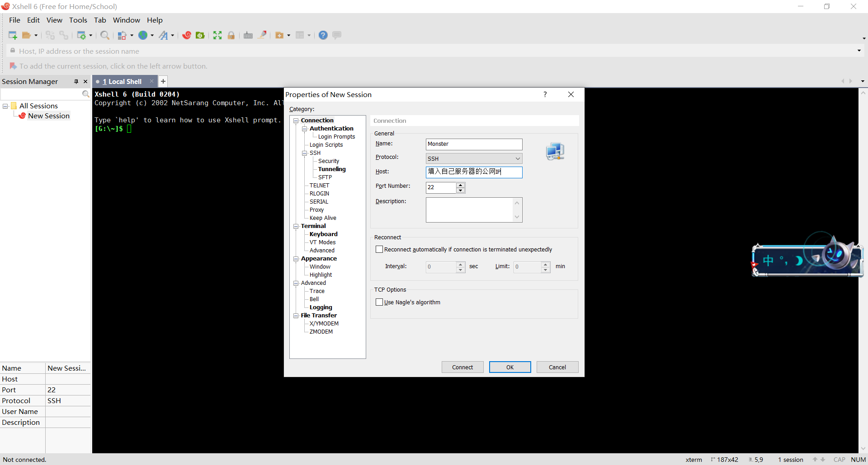Click the padlock lock-screen toolbar icon
The width and height of the screenshot is (868, 465).
[x=231, y=35]
